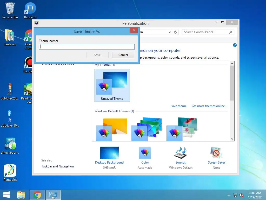
Task: Maximize the Personalization window
Action: click(223, 22)
